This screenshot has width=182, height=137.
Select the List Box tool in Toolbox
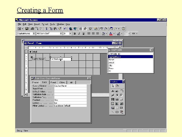[x=117, y=99]
